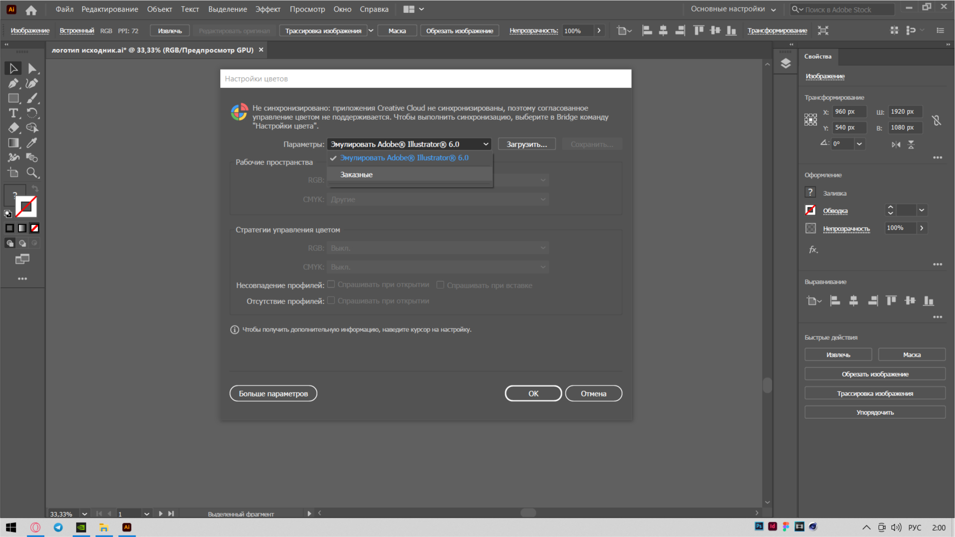This screenshot has height=537, width=955.
Task: Click the large stroke swatch in toolbar
Action: coord(26,207)
